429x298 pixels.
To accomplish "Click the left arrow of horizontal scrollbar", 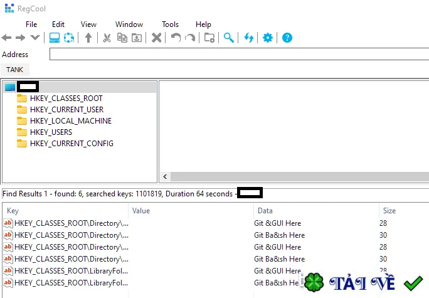I will coord(165,176).
